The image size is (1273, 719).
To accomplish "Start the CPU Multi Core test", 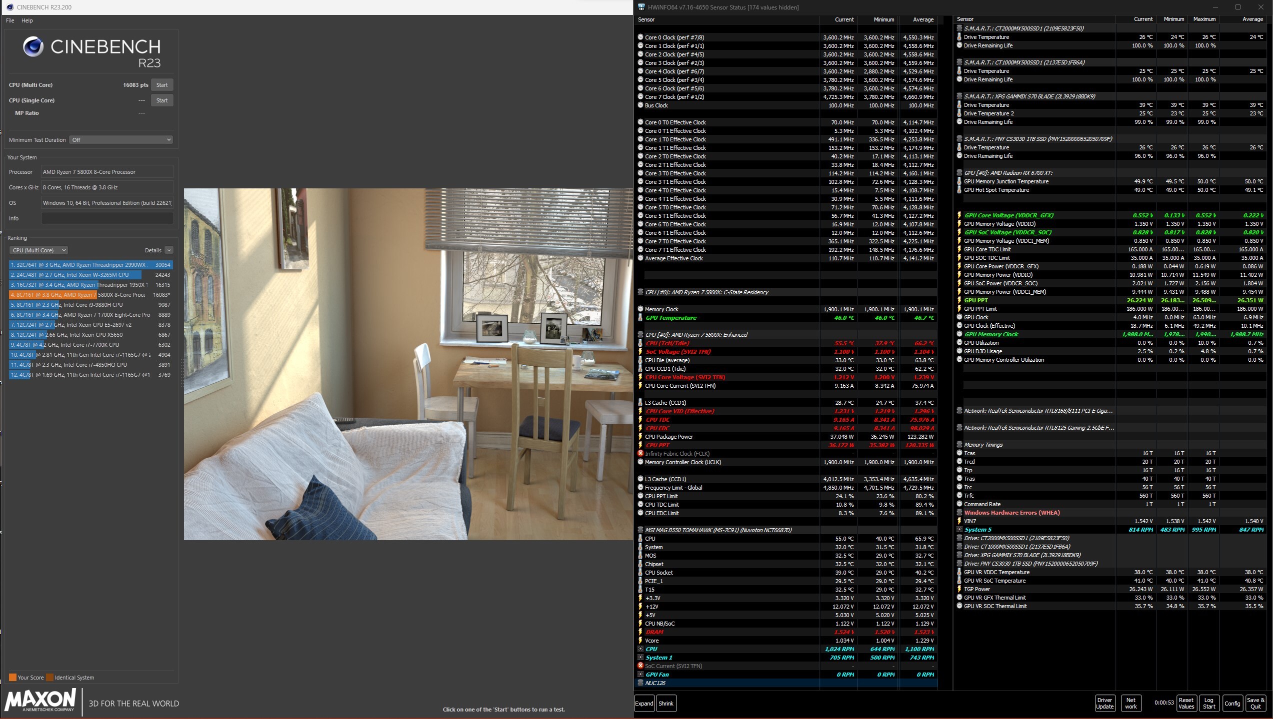I will click(x=162, y=85).
